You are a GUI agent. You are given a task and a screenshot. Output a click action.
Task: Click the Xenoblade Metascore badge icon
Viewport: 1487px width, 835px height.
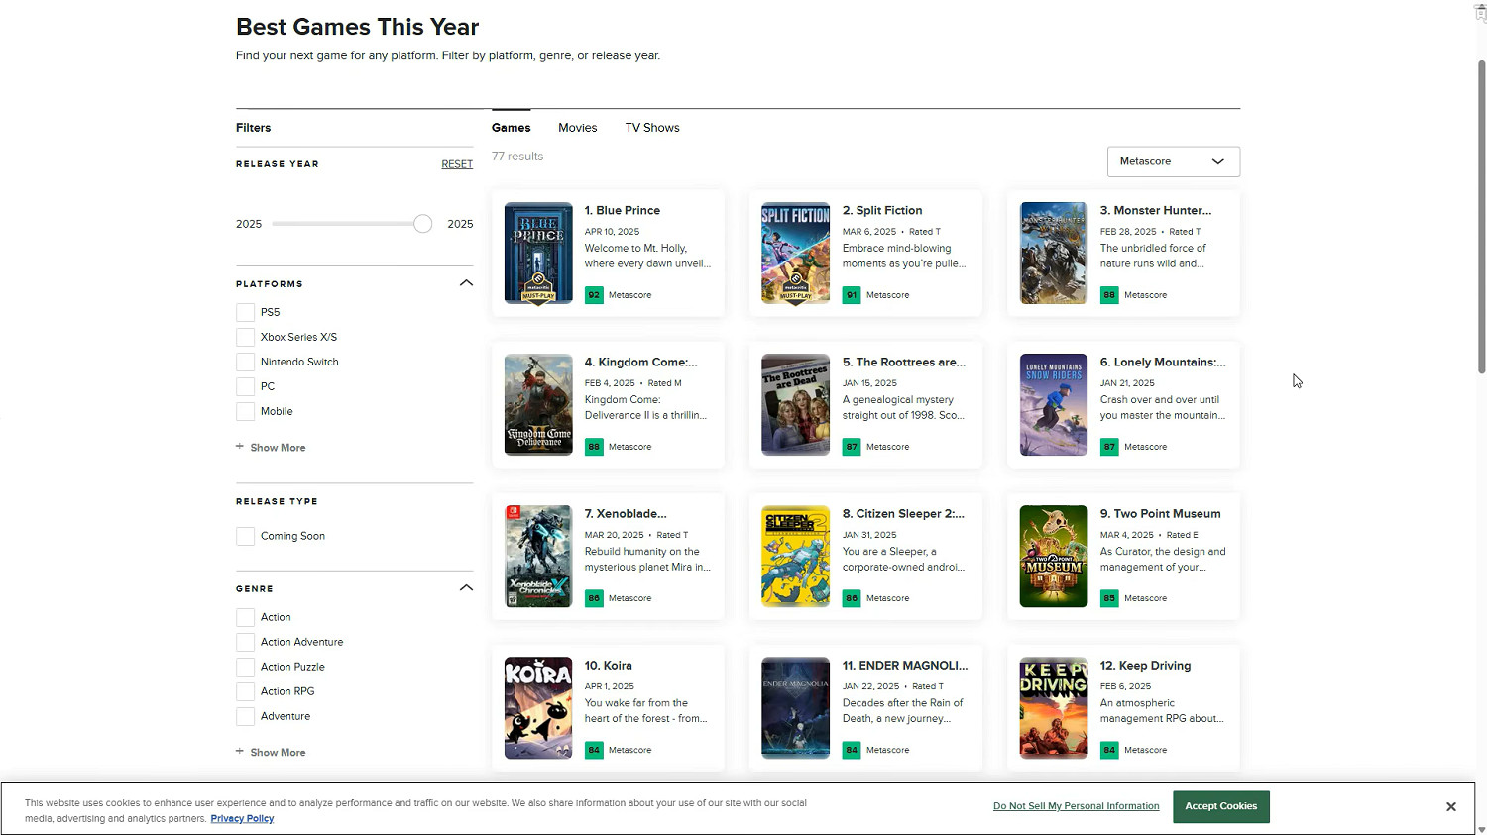coord(594,598)
